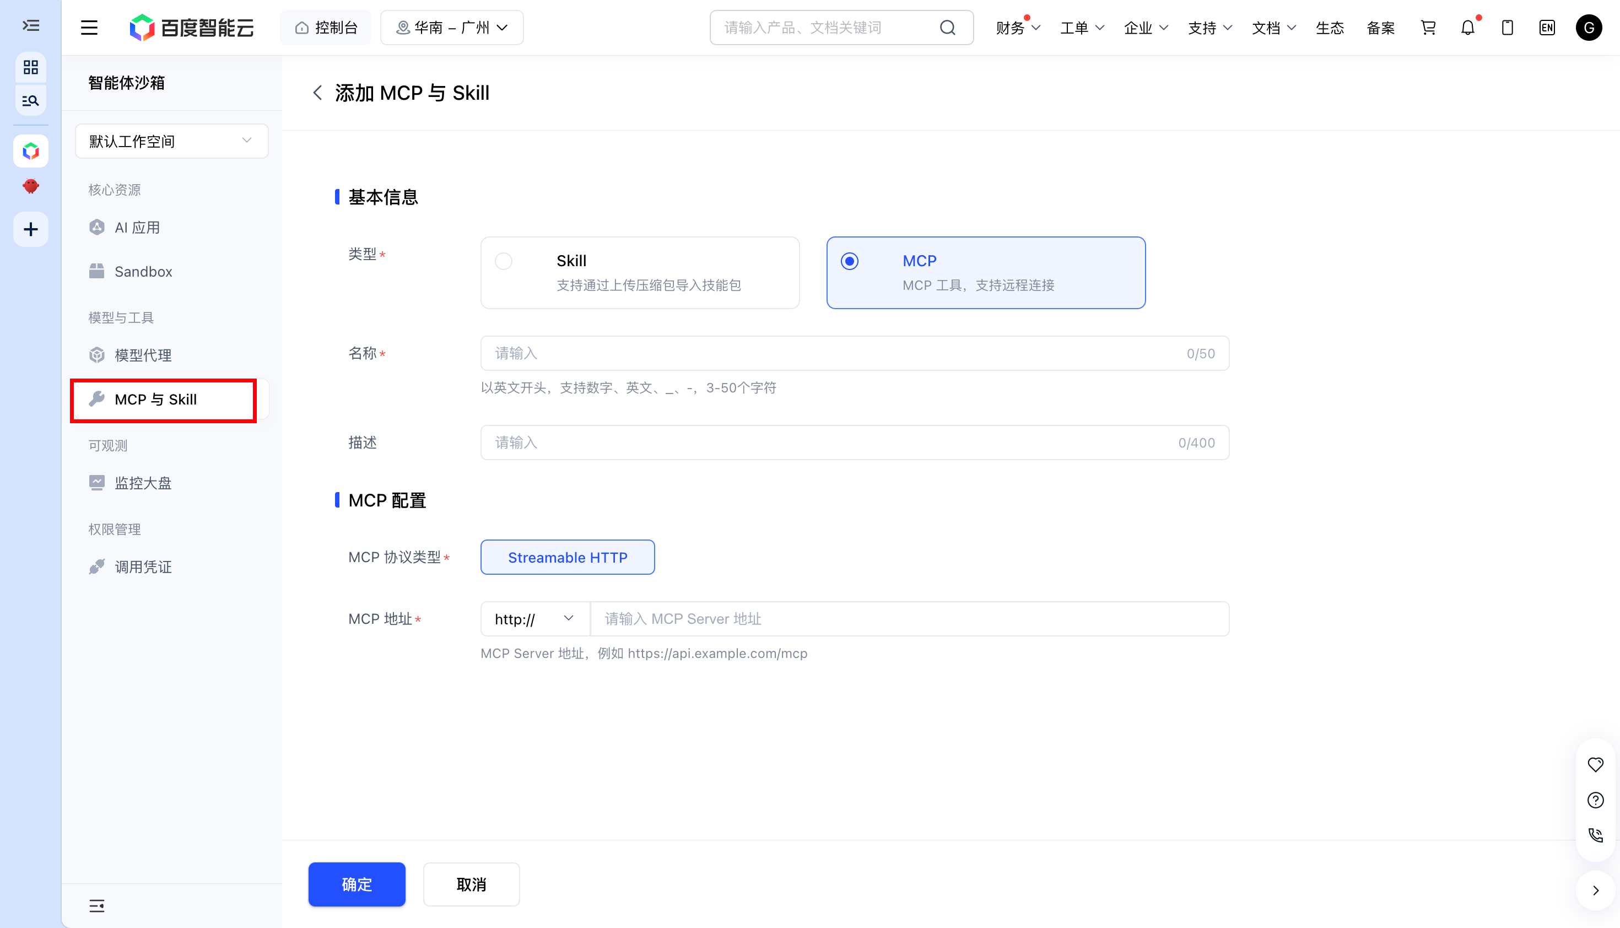1620x928 pixels.
Task: Switch language with the EN icon
Action: 1547,28
